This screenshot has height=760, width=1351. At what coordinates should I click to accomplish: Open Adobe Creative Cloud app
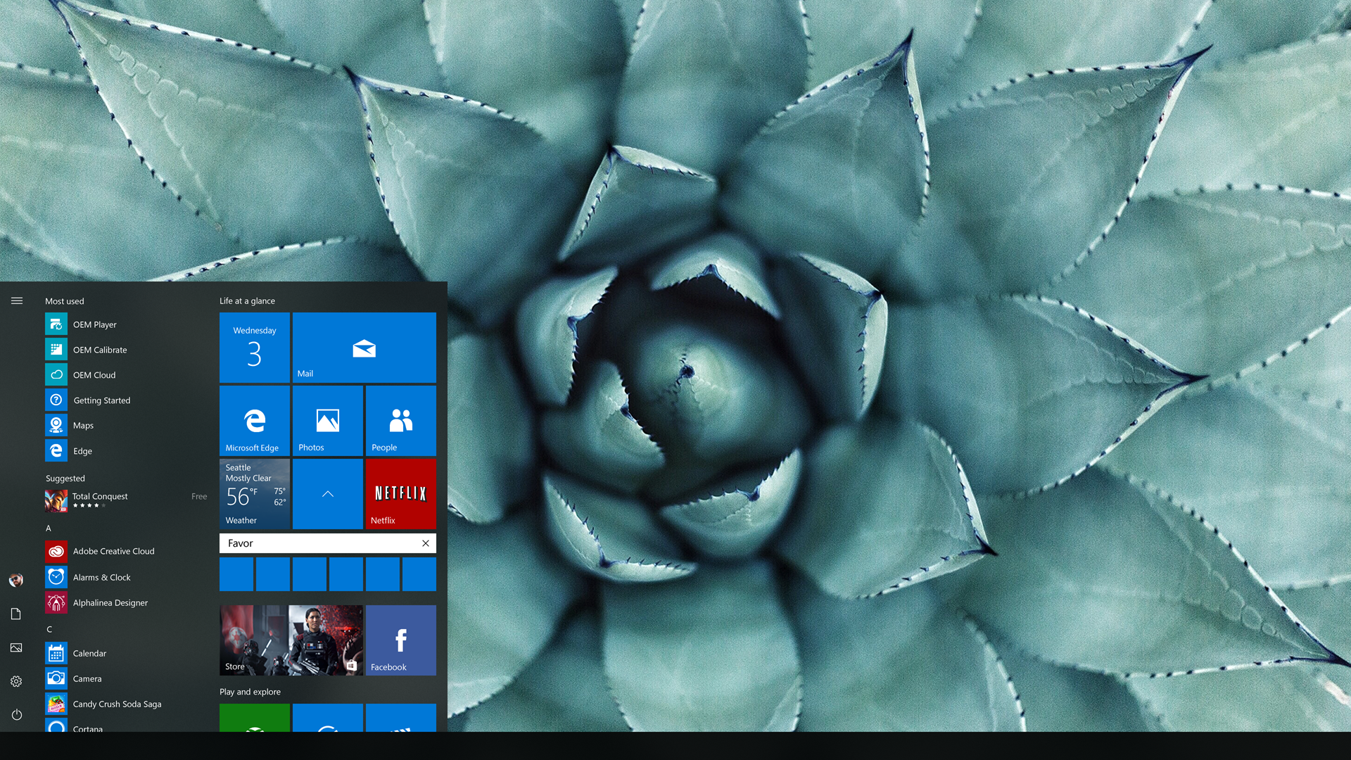(x=111, y=550)
